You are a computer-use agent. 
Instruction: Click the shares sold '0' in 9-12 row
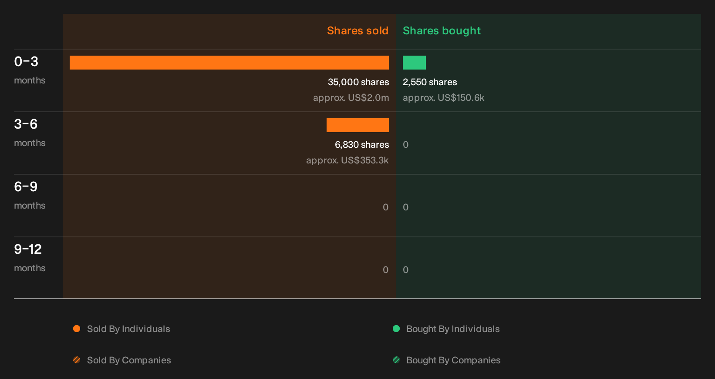coord(386,270)
